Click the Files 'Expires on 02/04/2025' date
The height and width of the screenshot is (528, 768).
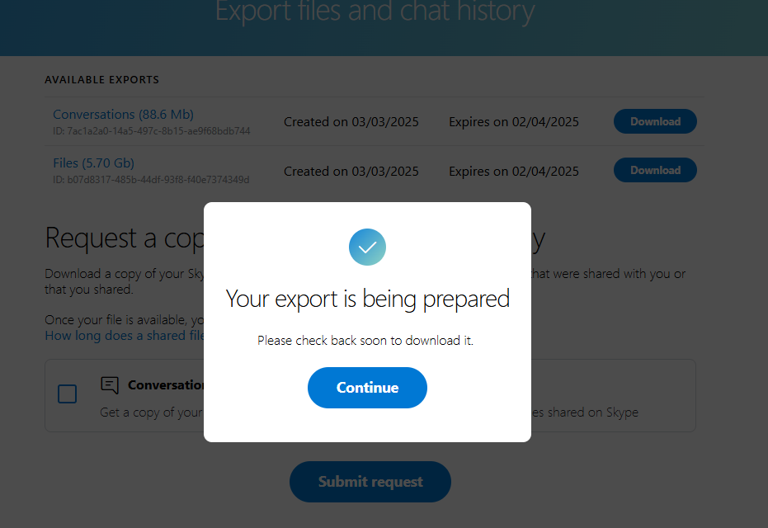(x=514, y=171)
